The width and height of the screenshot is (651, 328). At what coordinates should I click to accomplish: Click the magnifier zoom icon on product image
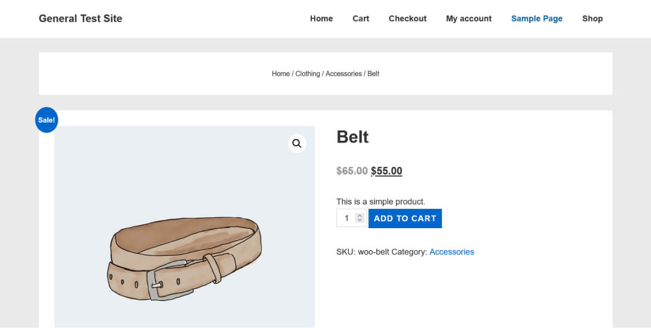click(x=297, y=143)
